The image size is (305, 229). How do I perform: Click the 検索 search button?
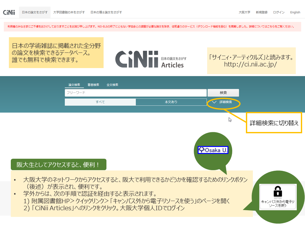pyautogui.click(x=223, y=93)
